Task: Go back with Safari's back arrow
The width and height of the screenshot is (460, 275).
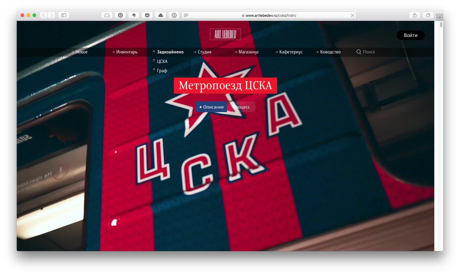Action: click(43, 15)
